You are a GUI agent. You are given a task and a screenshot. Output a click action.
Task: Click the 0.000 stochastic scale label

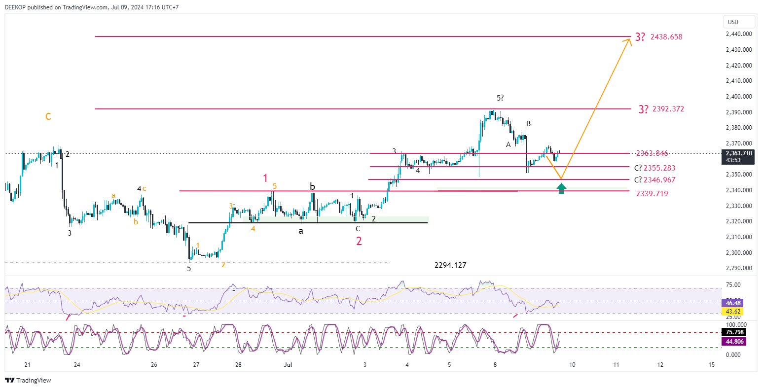(x=733, y=355)
